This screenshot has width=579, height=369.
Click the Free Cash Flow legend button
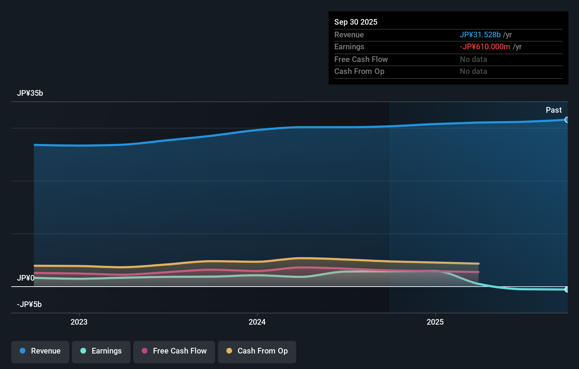[x=174, y=351]
